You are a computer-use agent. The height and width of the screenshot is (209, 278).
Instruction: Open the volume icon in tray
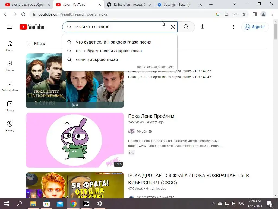pyautogui.click(x=233, y=204)
